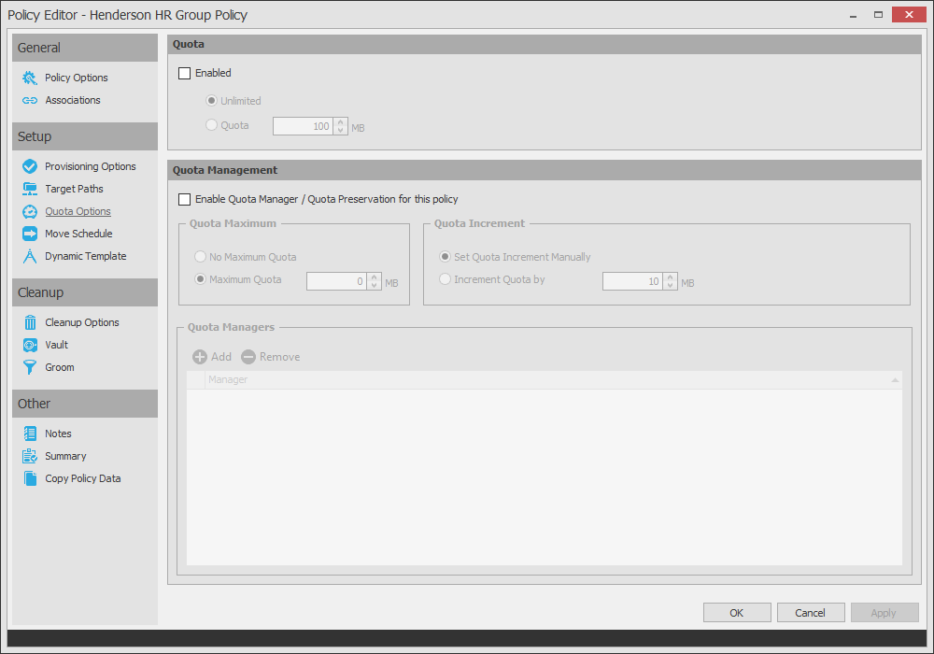The height and width of the screenshot is (654, 934).
Task: Open Policy Options page
Action: [77, 78]
